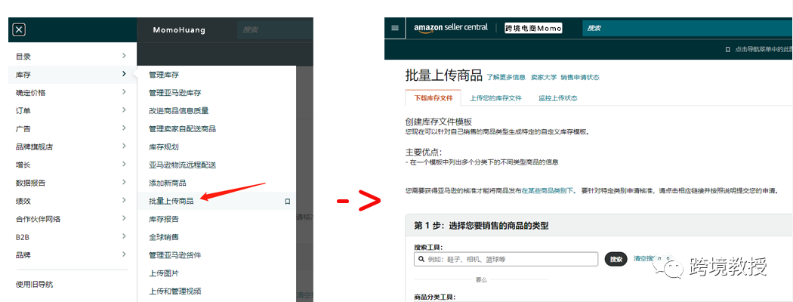The height and width of the screenshot is (302, 793).
Task: Select 上传图片 in the submenu
Action: 164,273
